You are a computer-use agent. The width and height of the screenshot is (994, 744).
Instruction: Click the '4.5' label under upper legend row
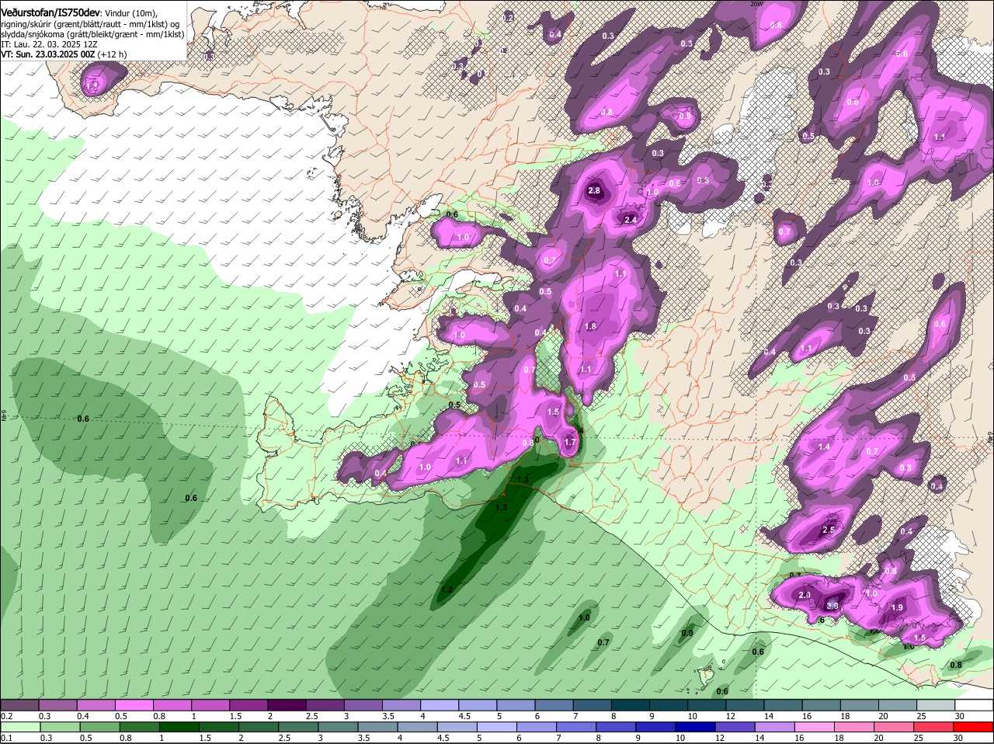[x=465, y=716]
